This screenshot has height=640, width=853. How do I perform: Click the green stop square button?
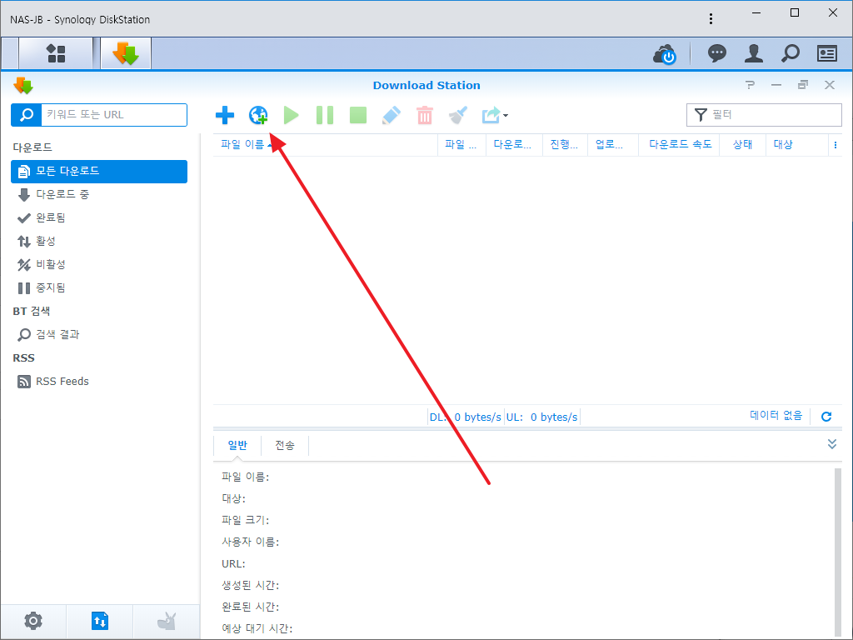pyautogui.click(x=358, y=115)
